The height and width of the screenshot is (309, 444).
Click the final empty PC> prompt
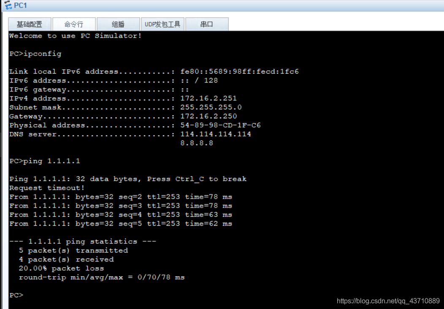(x=16, y=295)
